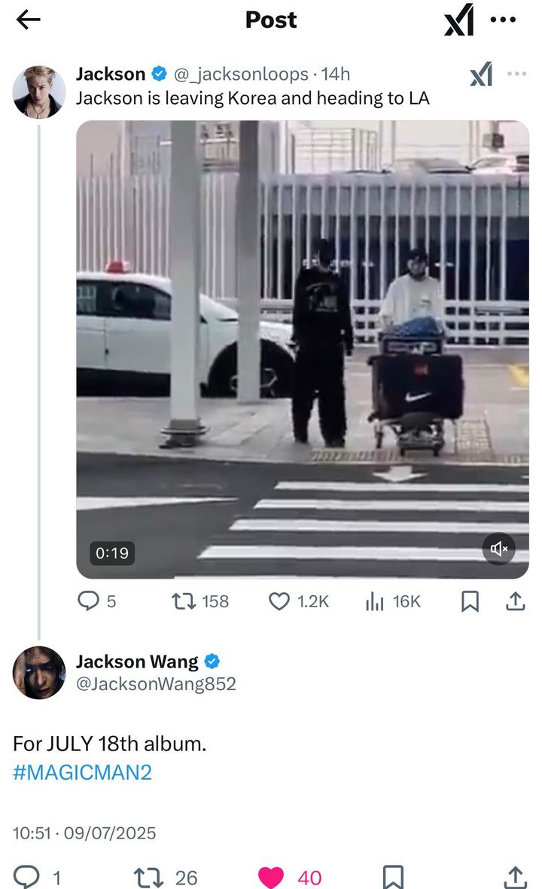Click the Grok icon on the quoted post
Image resolution: width=542 pixels, height=889 pixels.
coord(481,75)
